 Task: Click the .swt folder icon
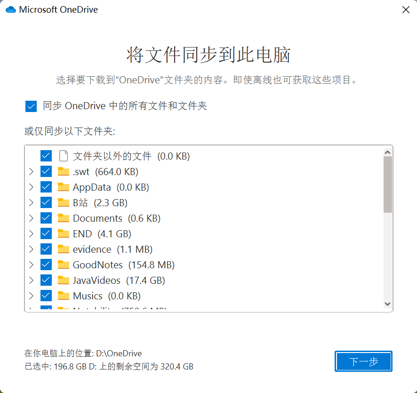coord(63,171)
